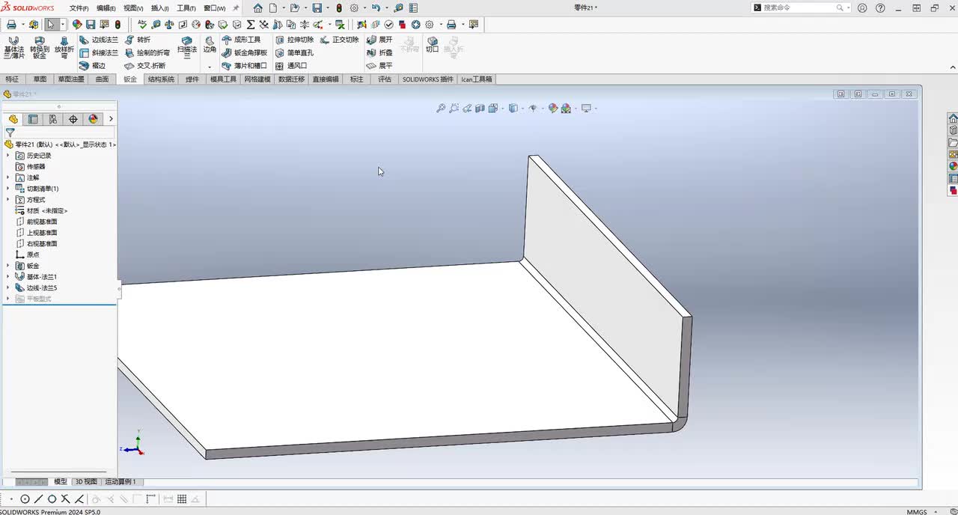Click the MMGS unit system in status bar
The image size is (958, 515).
coord(917,512)
